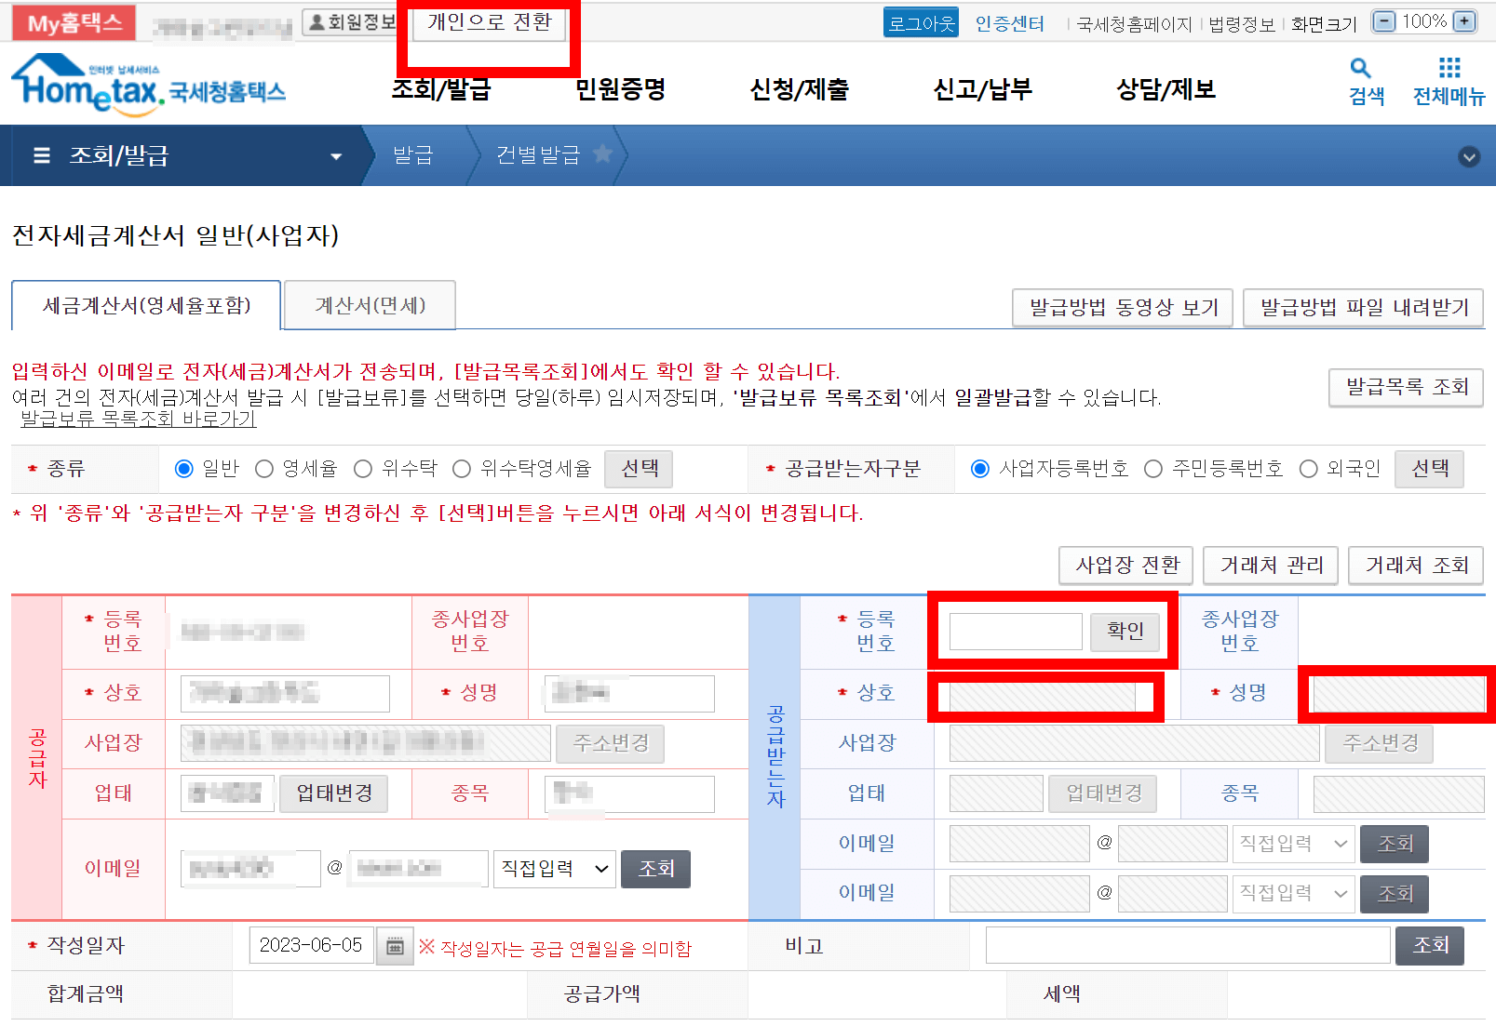Click the 비고 input field

pyautogui.click(x=1188, y=946)
